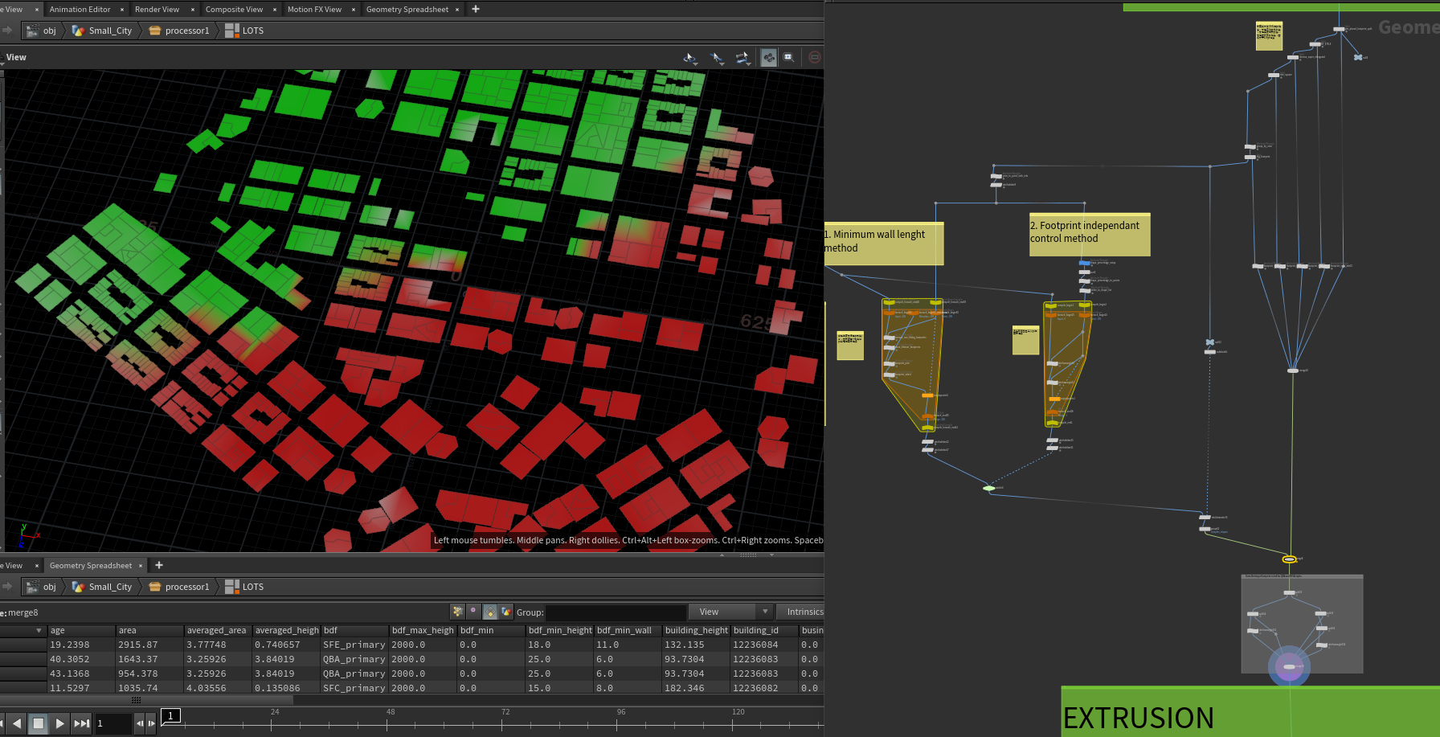Click the stop playback button
Screen dimensions: 1440x737
click(38, 723)
